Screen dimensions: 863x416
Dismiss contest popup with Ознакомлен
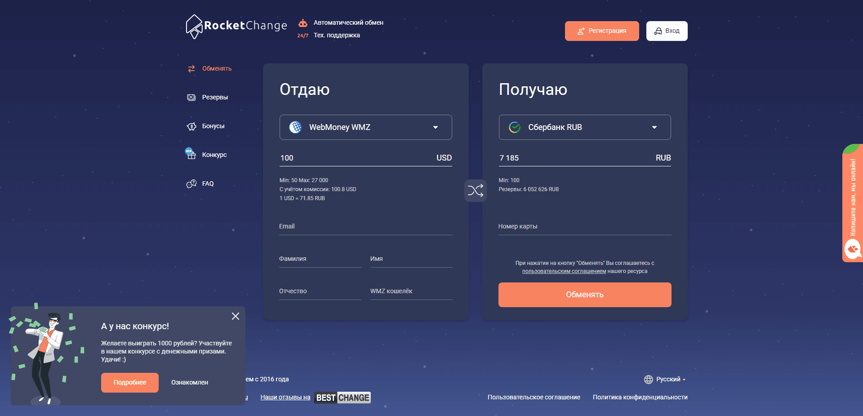click(189, 382)
